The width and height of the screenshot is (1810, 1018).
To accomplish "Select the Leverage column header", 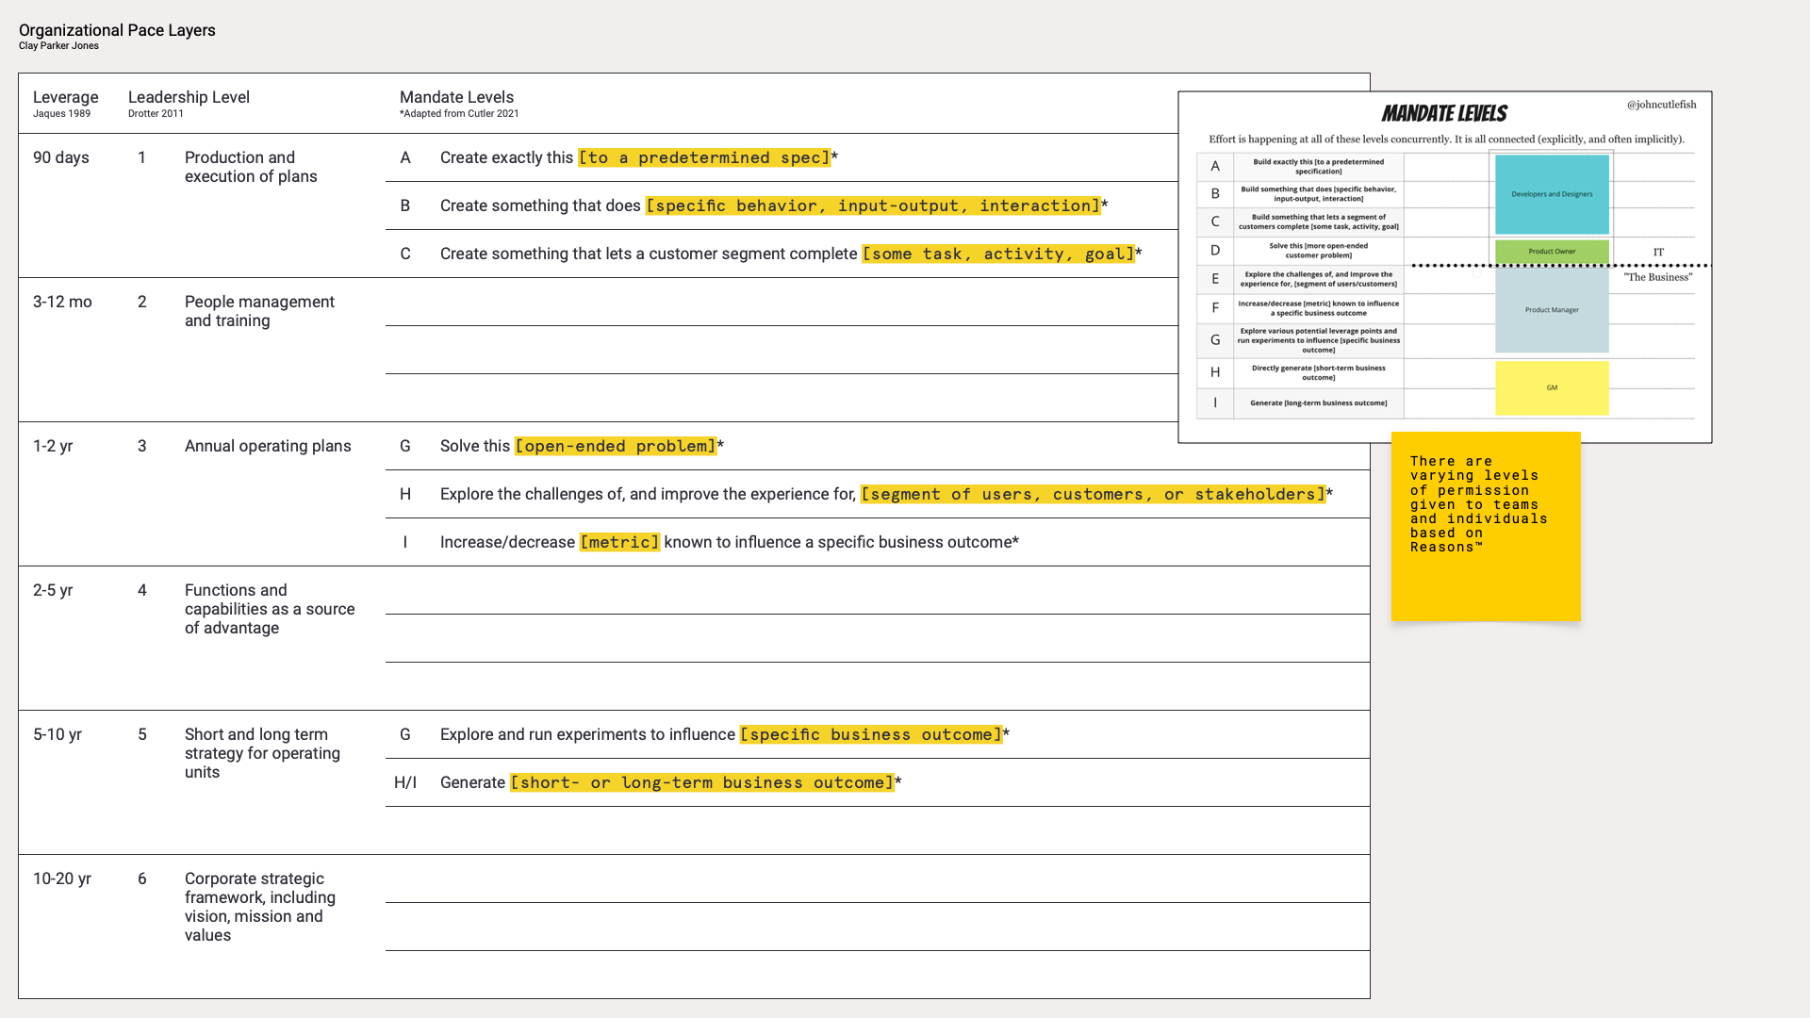I will coord(65,97).
